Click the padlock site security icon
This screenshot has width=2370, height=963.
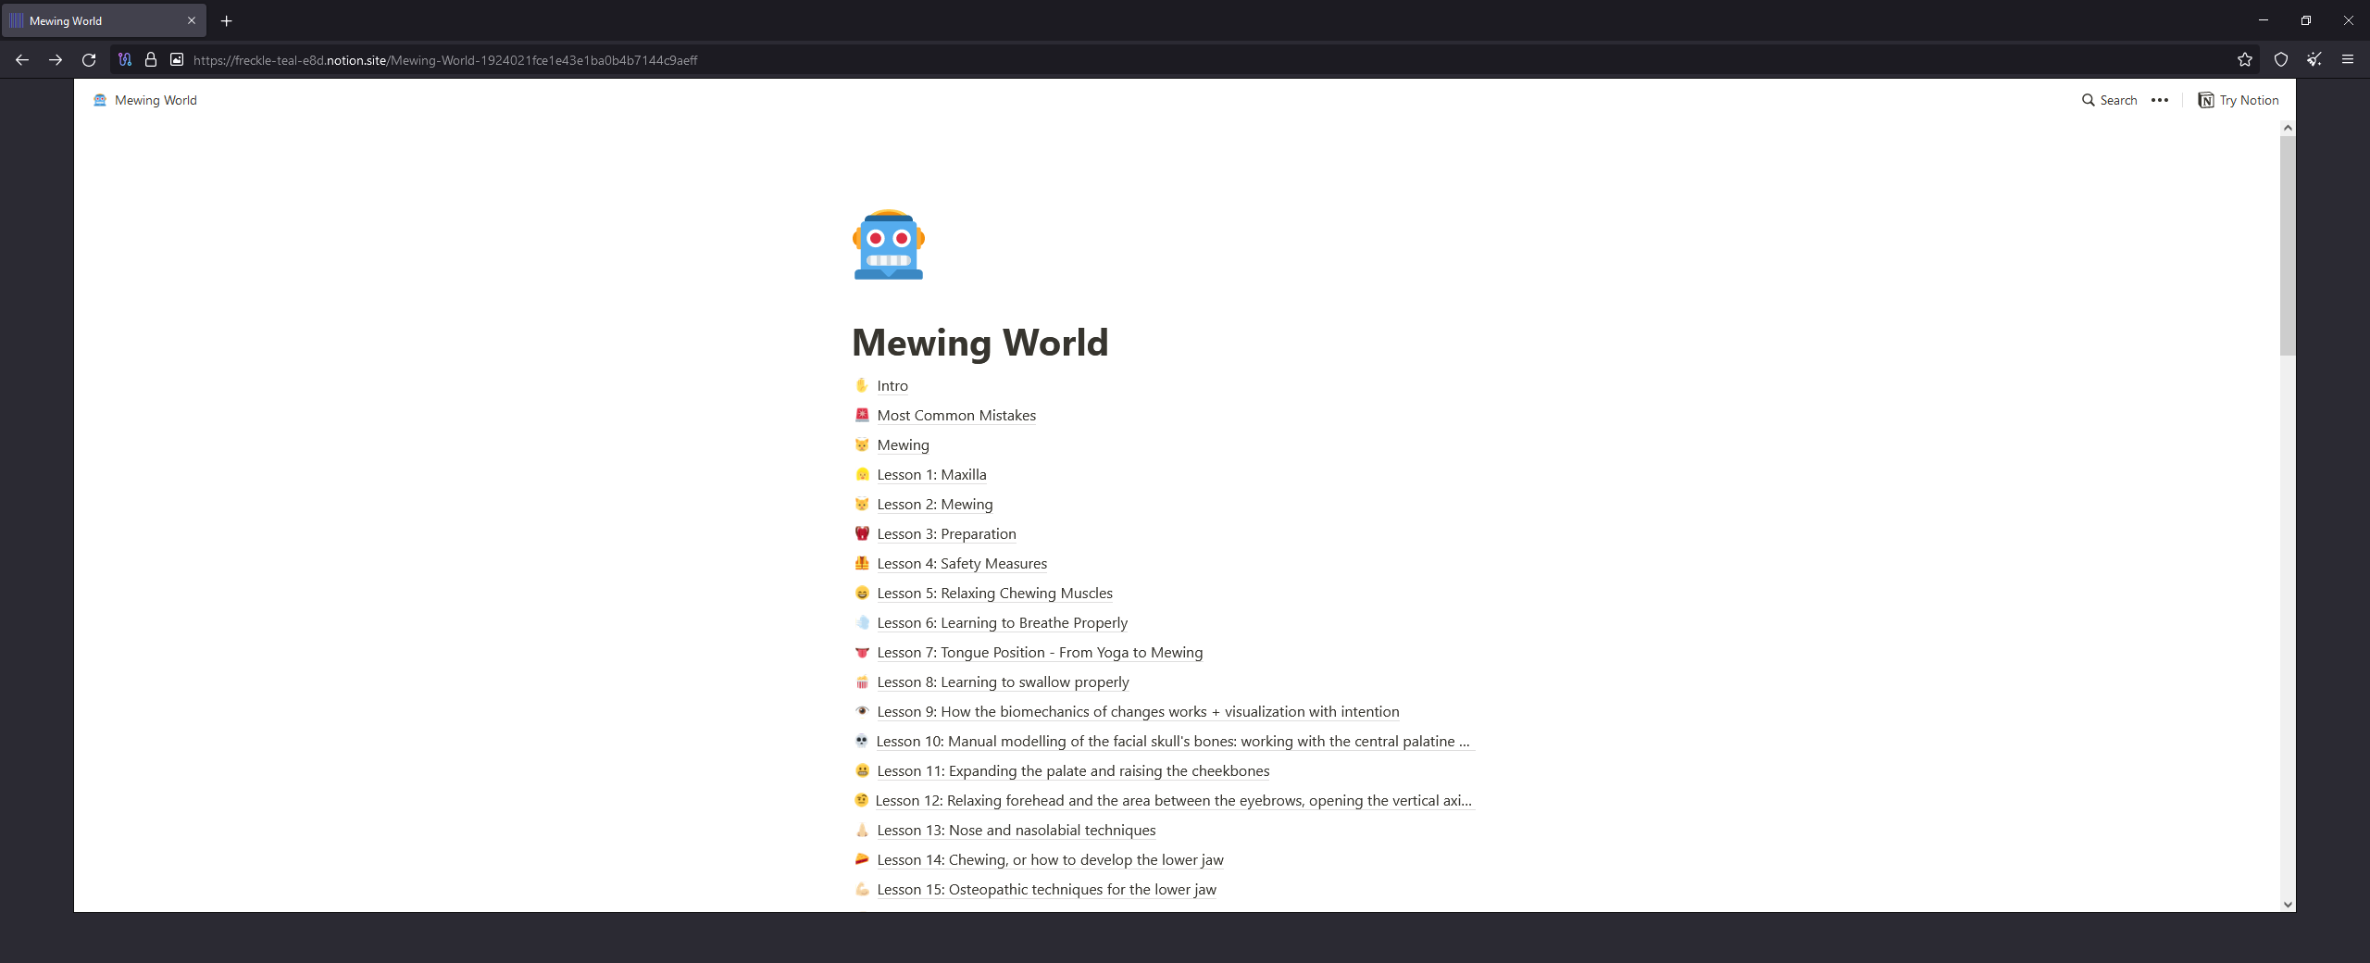pyautogui.click(x=151, y=60)
